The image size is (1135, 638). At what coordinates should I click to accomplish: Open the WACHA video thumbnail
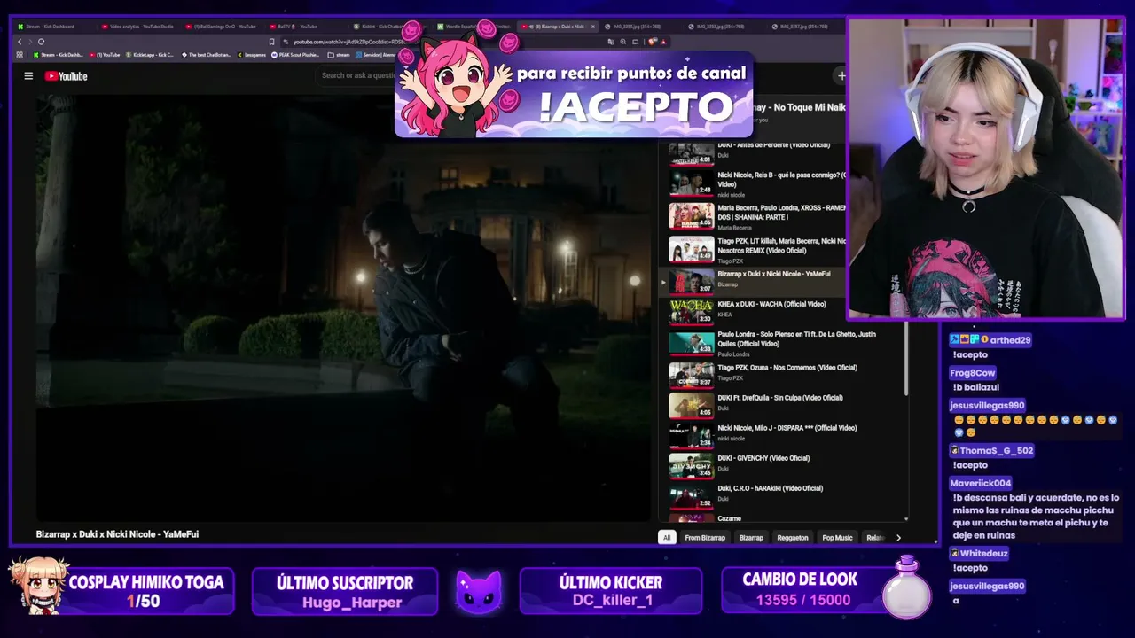[691, 313]
